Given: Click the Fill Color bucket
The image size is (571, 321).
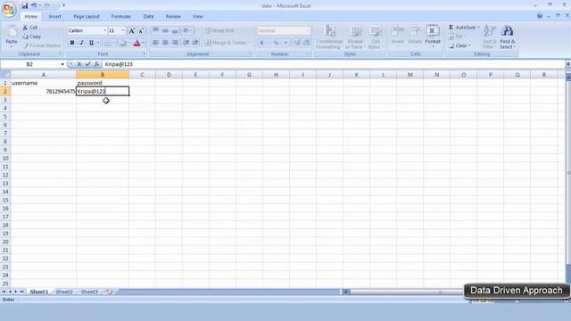Looking at the screenshot, I should click(123, 43).
